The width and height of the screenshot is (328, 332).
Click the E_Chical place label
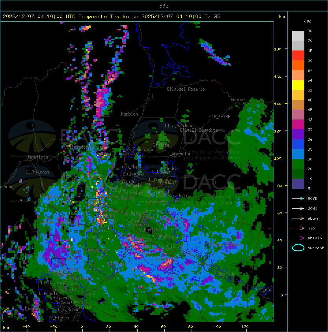point(127,181)
